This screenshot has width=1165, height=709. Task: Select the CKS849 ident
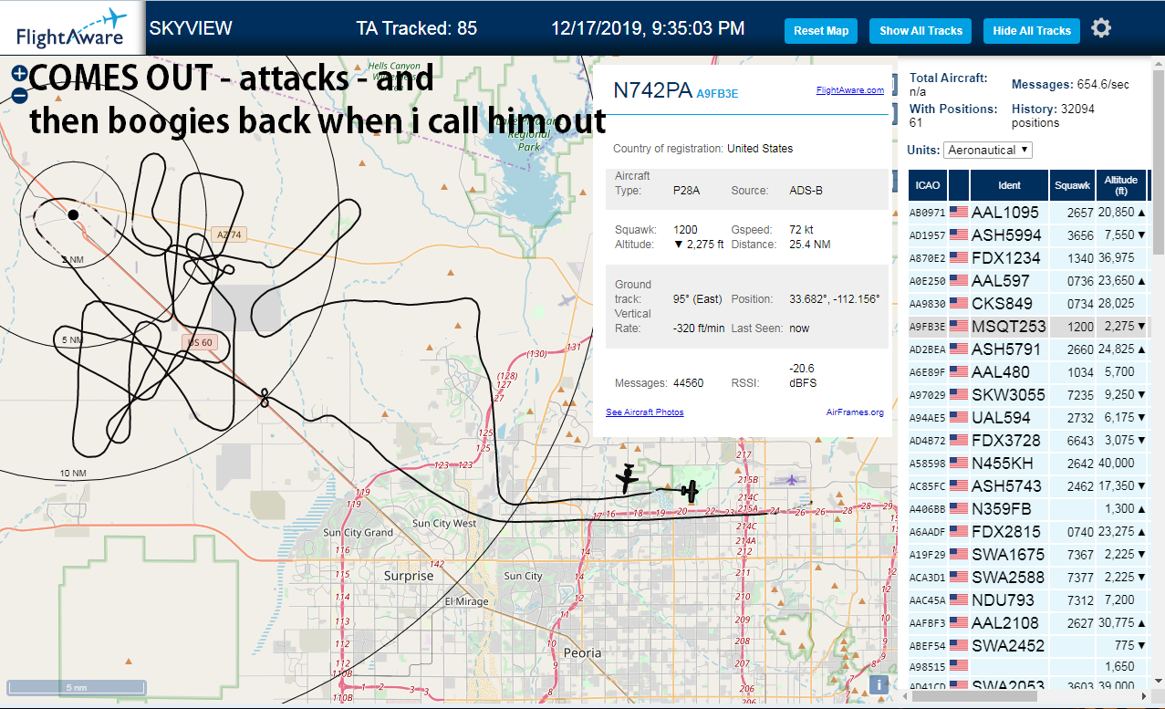pos(1002,304)
